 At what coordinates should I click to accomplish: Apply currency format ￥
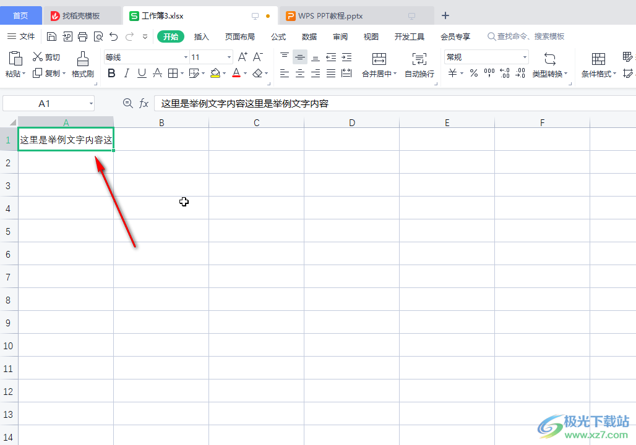pyautogui.click(x=452, y=74)
